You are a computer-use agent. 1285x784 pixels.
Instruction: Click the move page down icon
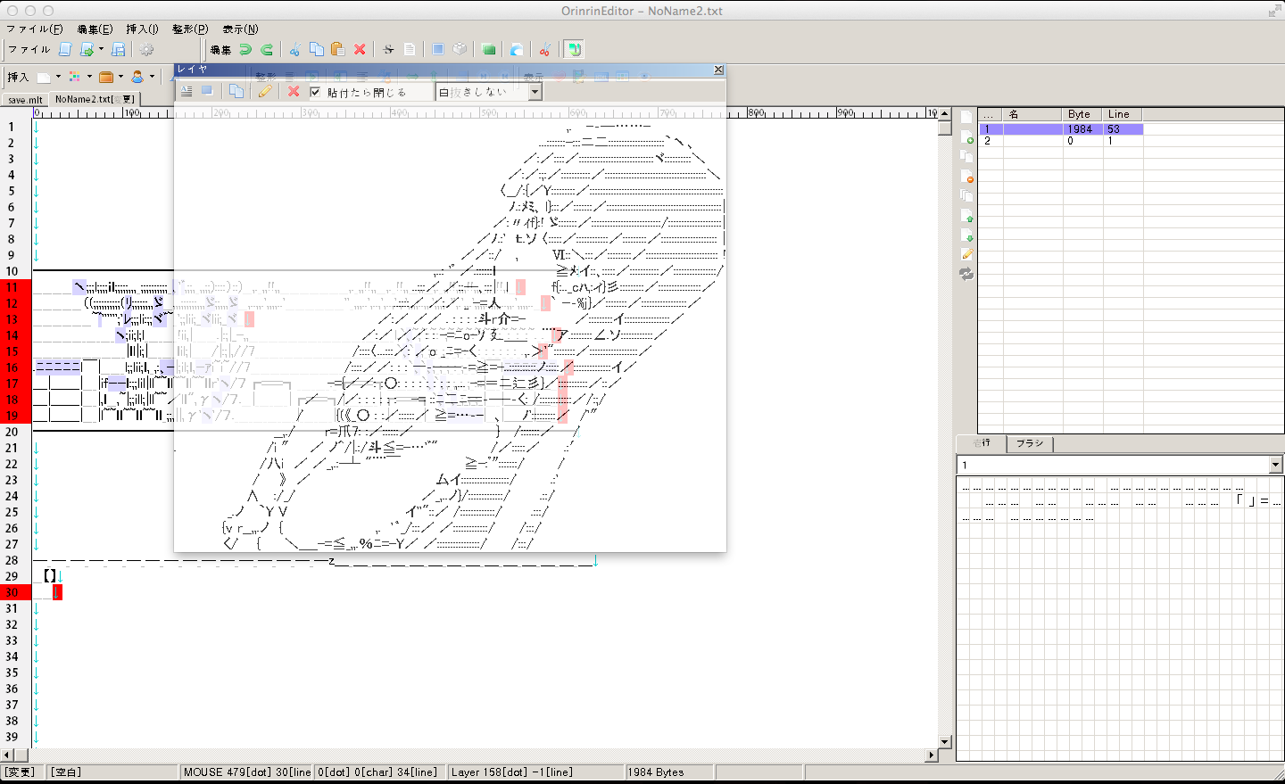point(967,235)
